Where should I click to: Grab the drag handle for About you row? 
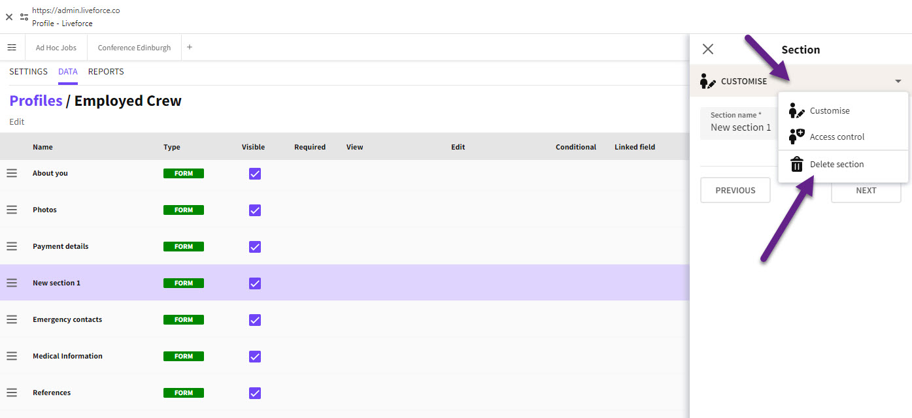[12, 173]
